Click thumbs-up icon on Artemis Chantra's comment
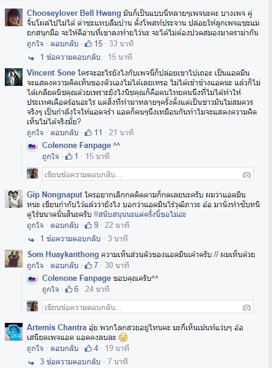This screenshot has height=368, width=272. (88, 348)
